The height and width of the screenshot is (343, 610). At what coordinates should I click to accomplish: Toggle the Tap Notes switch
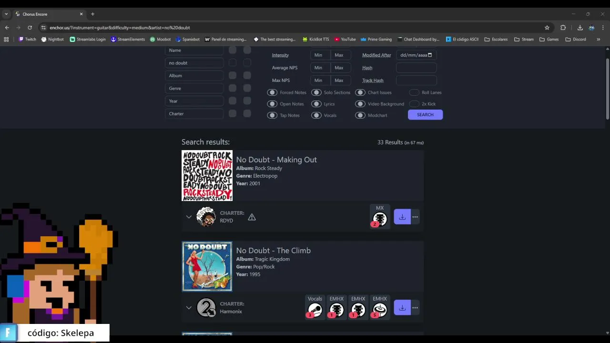pyautogui.click(x=272, y=115)
